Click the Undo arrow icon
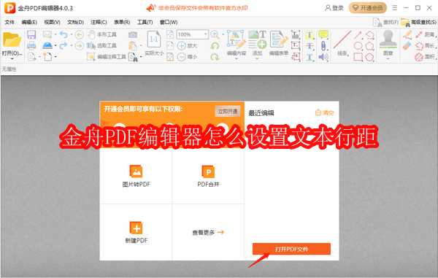438x278 pixels. [64, 34]
